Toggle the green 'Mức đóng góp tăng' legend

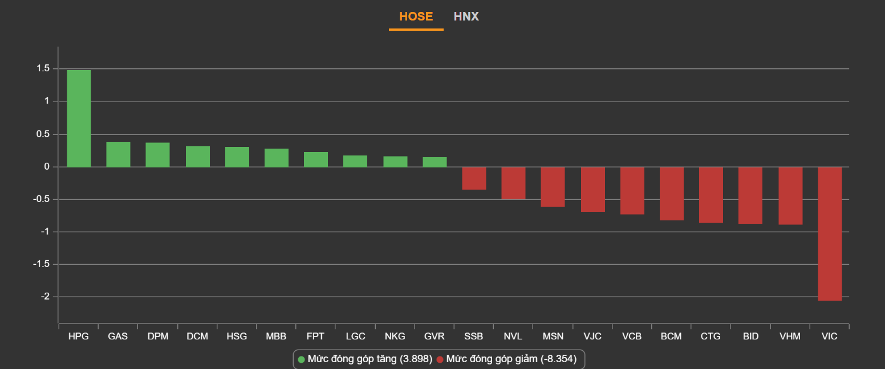[365, 359]
